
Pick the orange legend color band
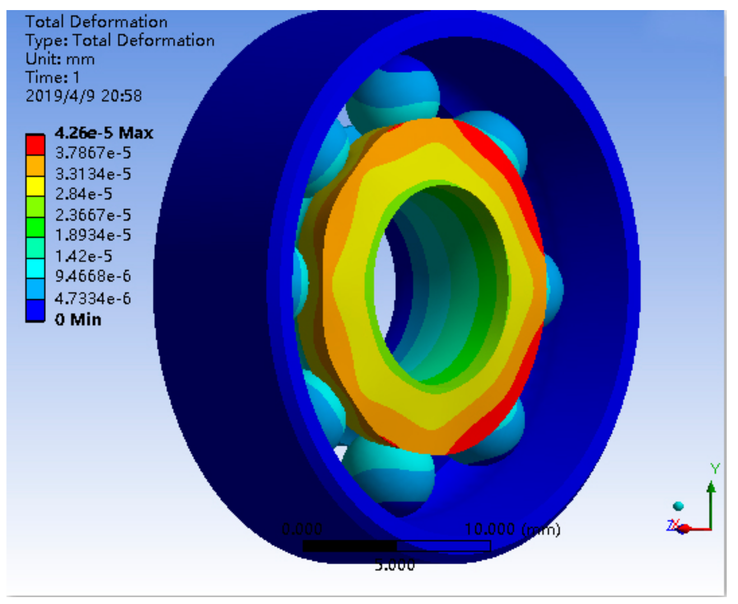(35, 166)
